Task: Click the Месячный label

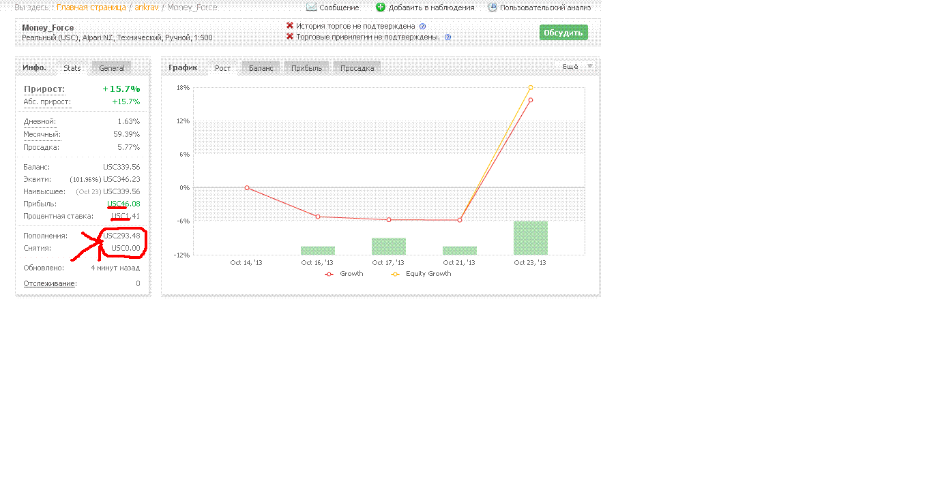Action: point(42,134)
